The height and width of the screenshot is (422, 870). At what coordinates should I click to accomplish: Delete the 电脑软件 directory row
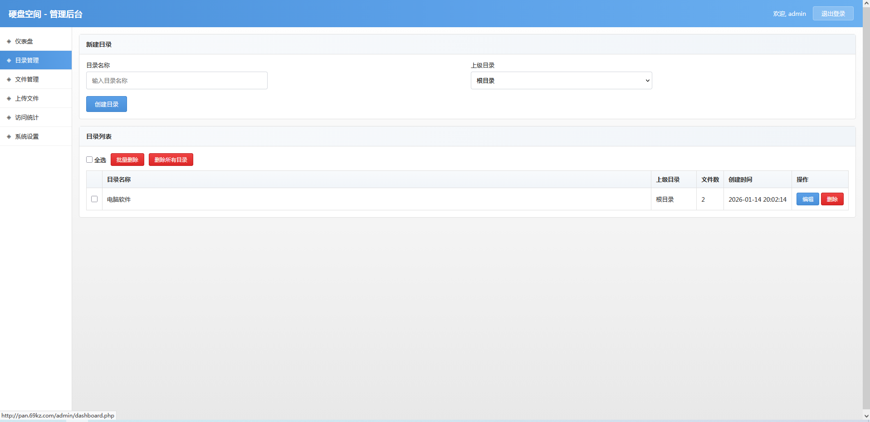click(832, 199)
